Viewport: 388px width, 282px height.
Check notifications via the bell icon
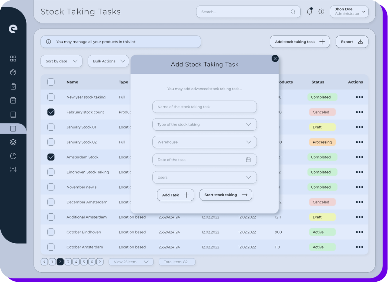point(309,11)
